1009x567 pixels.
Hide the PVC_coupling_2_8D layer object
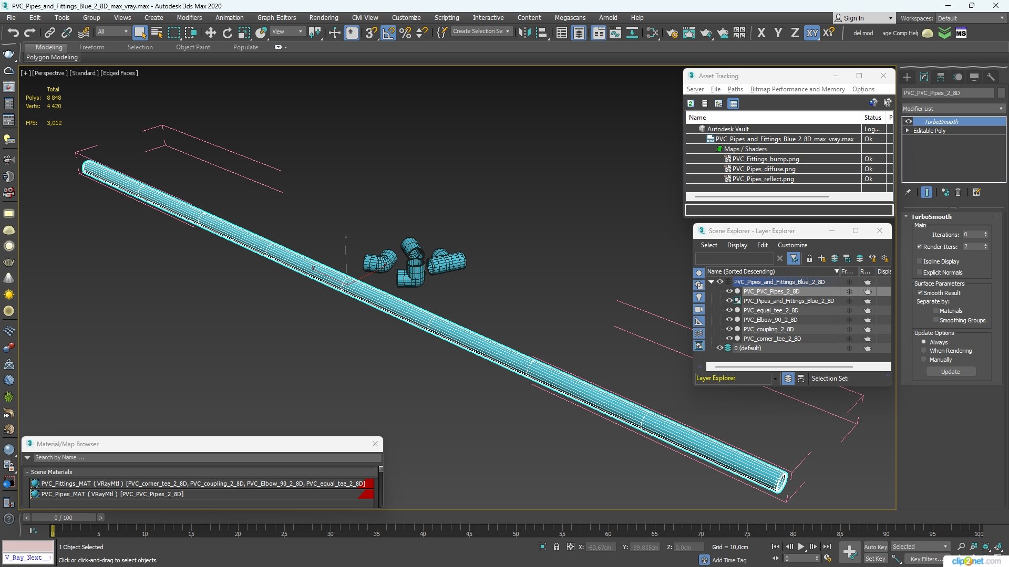tap(729, 329)
